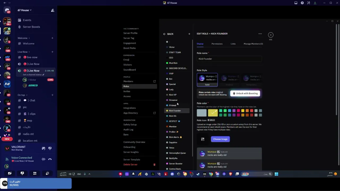Image resolution: width=340 pixels, height=191 pixels.
Task: Switch to the Links tab
Action: coord(233,44)
